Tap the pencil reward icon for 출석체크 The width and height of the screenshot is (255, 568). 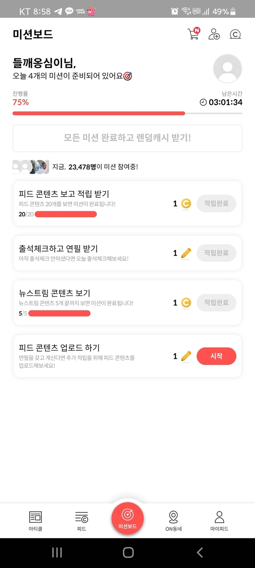coord(186,253)
